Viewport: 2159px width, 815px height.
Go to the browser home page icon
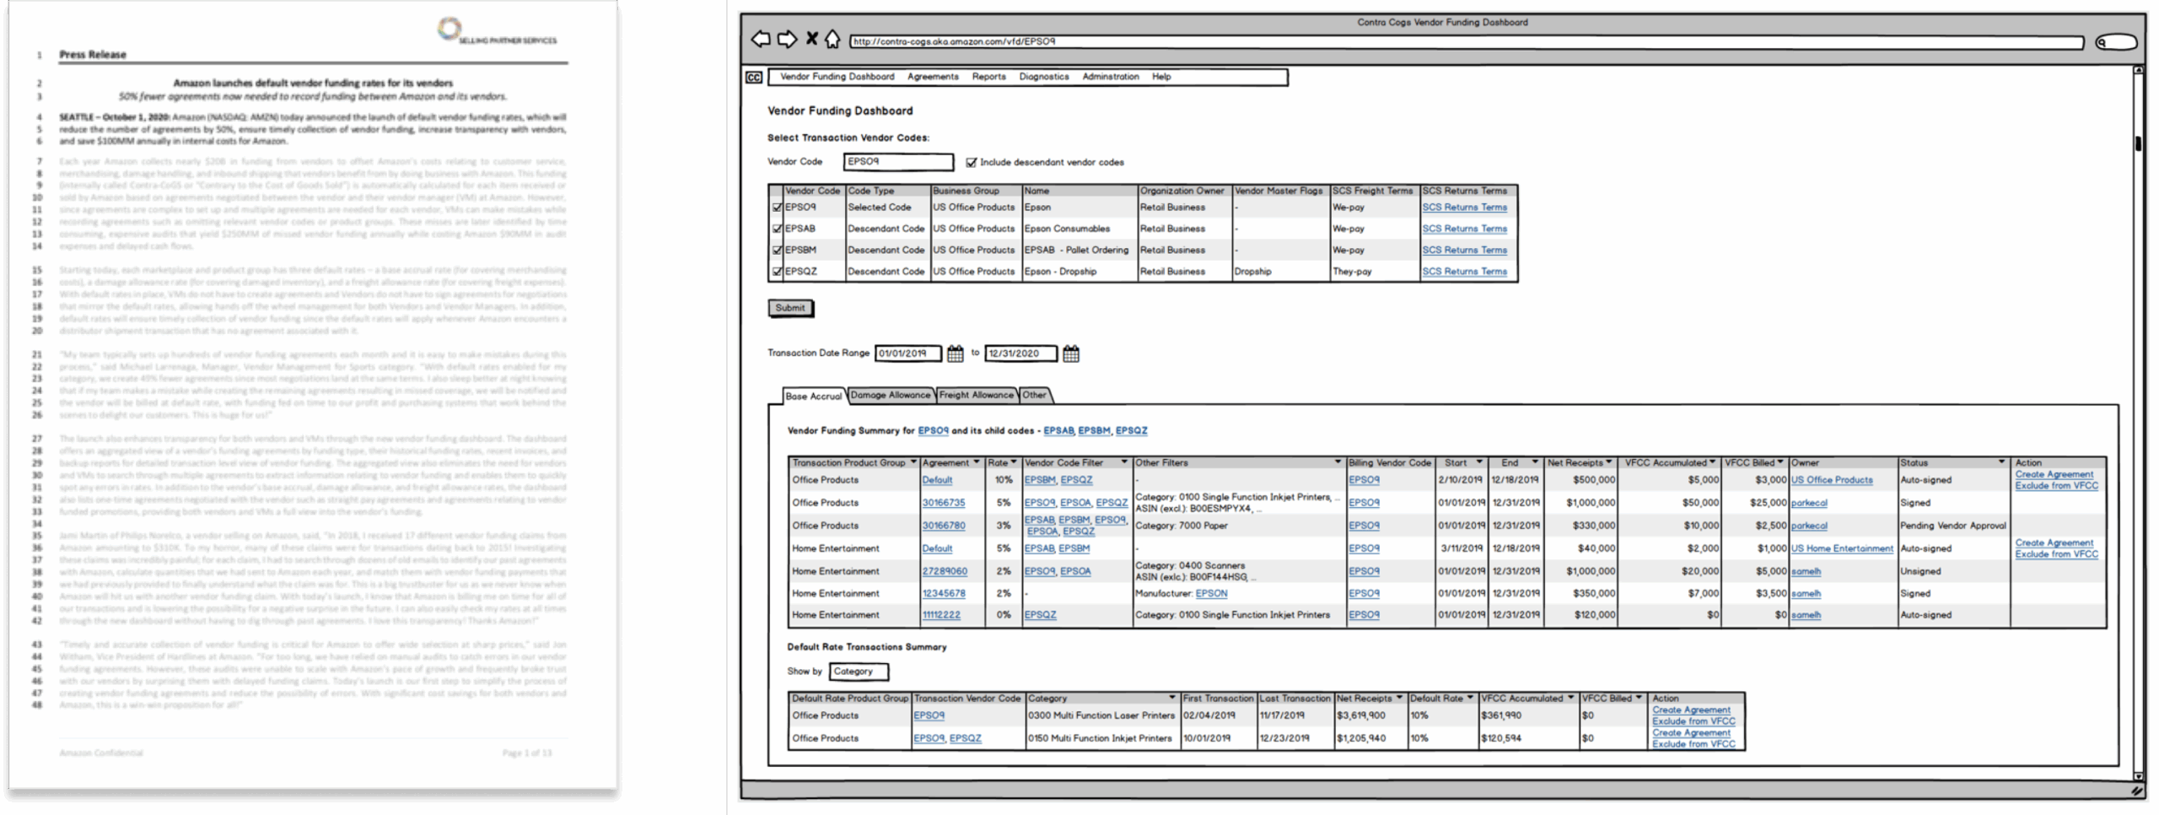[x=832, y=39]
